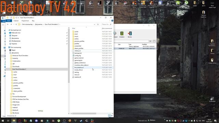Select the profiles folder in file list
Image resolution: width=219 pixels, height=123 pixels.
[77, 44]
